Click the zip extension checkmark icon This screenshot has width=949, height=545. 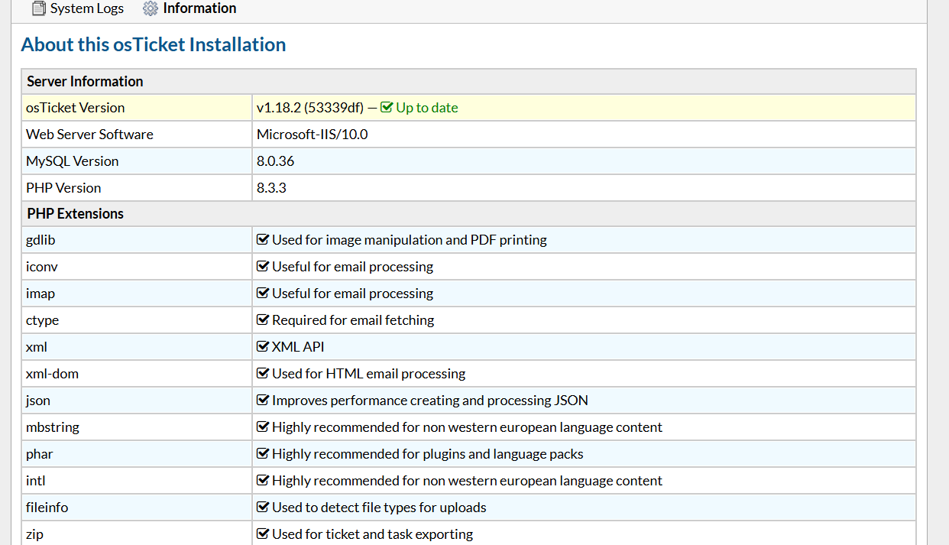tap(263, 534)
